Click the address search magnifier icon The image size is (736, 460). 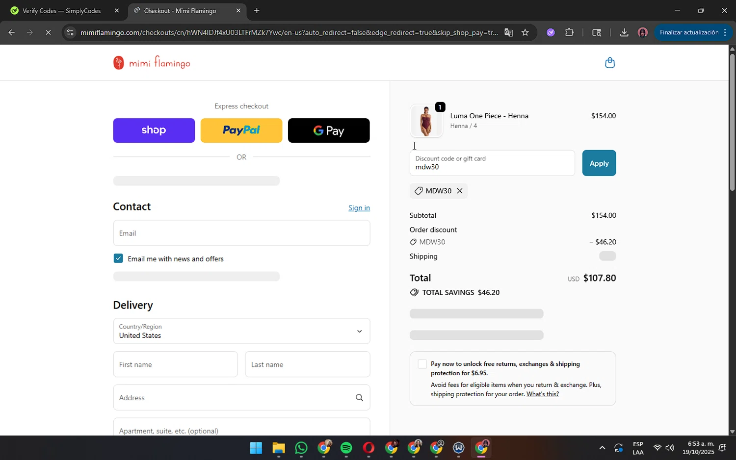tap(359, 398)
